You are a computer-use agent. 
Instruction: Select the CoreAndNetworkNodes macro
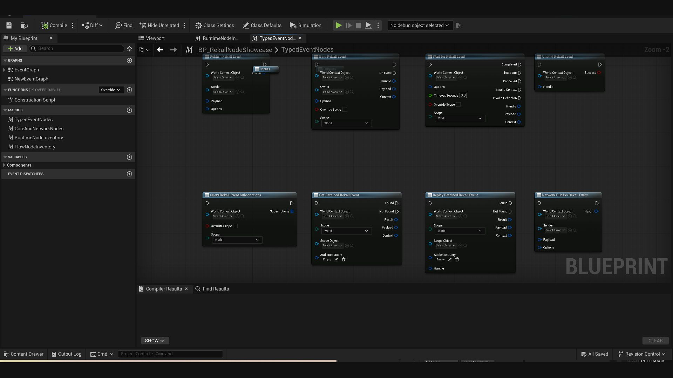(x=39, y=129)
